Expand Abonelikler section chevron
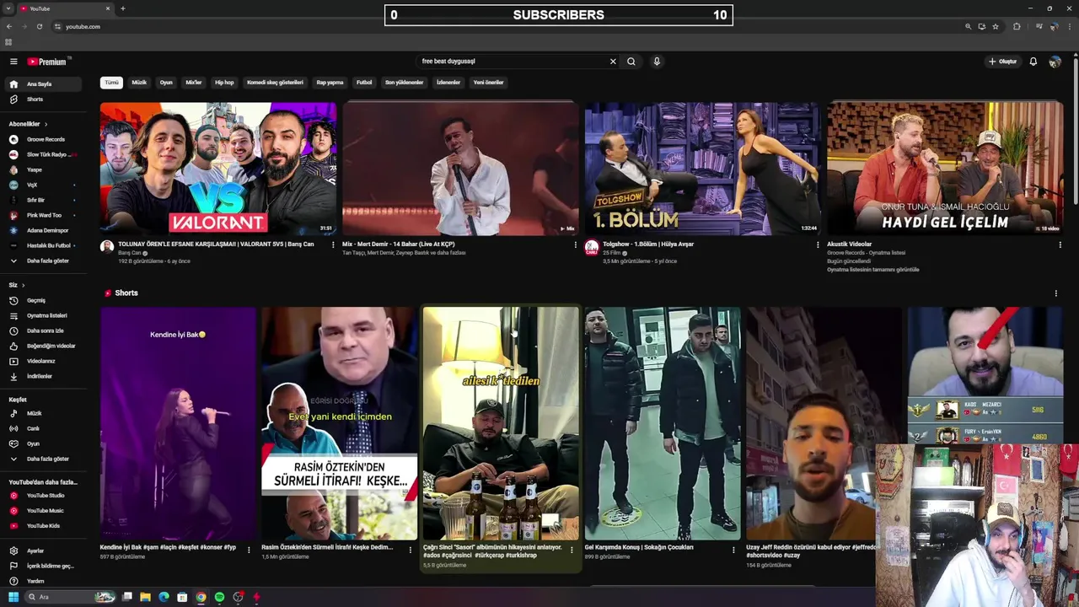 (46, 124)
